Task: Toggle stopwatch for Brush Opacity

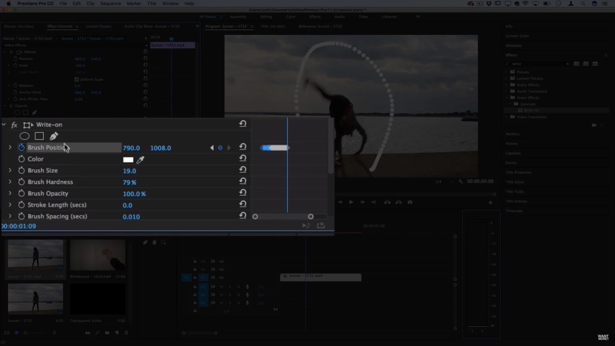Action: pos(21,194)
